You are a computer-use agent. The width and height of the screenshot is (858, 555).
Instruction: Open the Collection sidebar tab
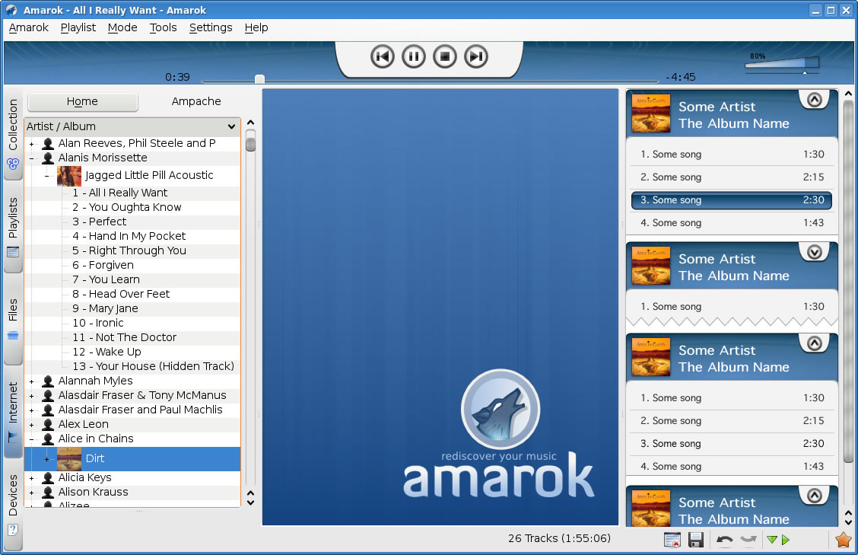13,133
